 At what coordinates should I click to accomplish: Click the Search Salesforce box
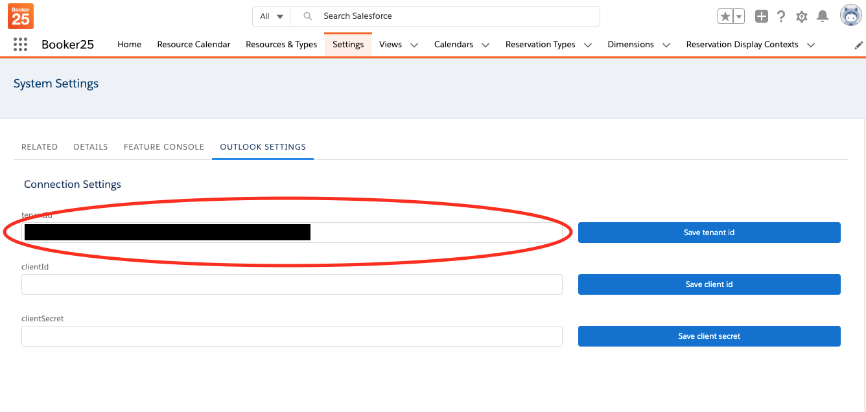[454, 16]
